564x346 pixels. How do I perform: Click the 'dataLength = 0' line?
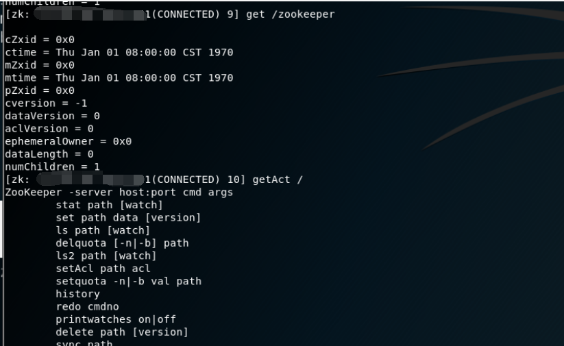pyautogui.click(x=49, y=154)
